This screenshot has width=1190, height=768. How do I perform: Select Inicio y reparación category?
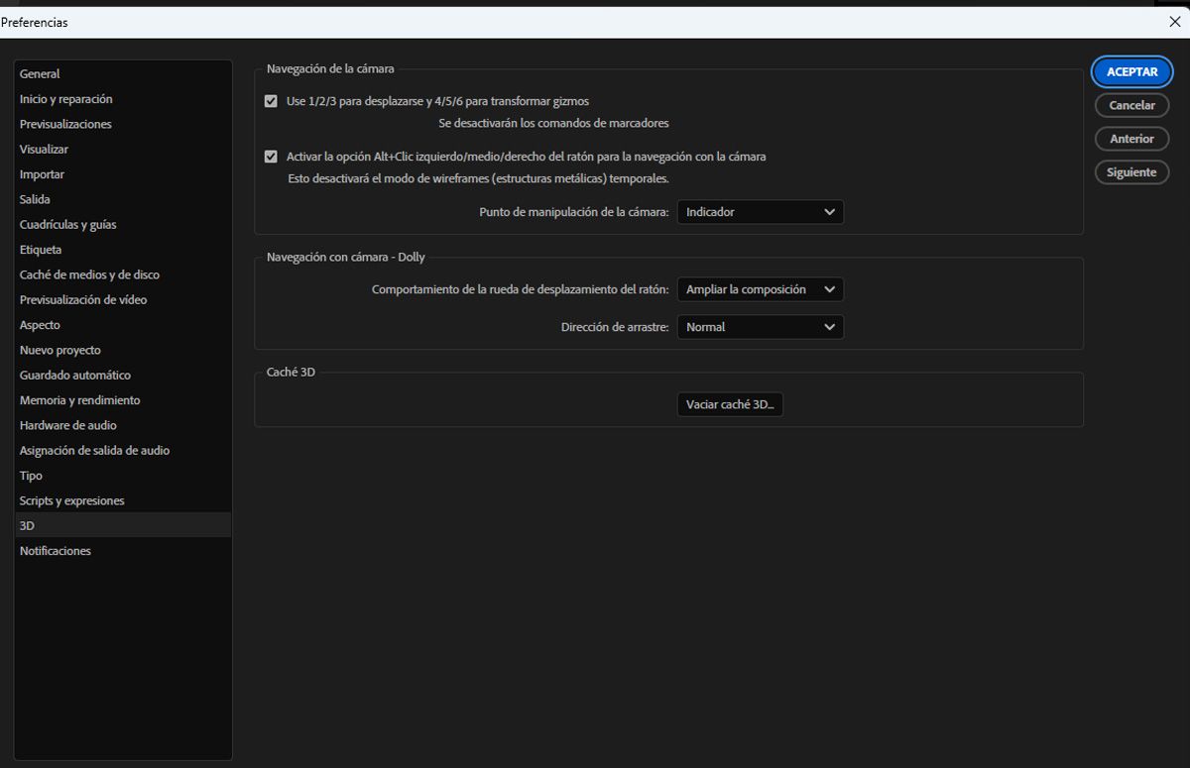tap(123, 99)
